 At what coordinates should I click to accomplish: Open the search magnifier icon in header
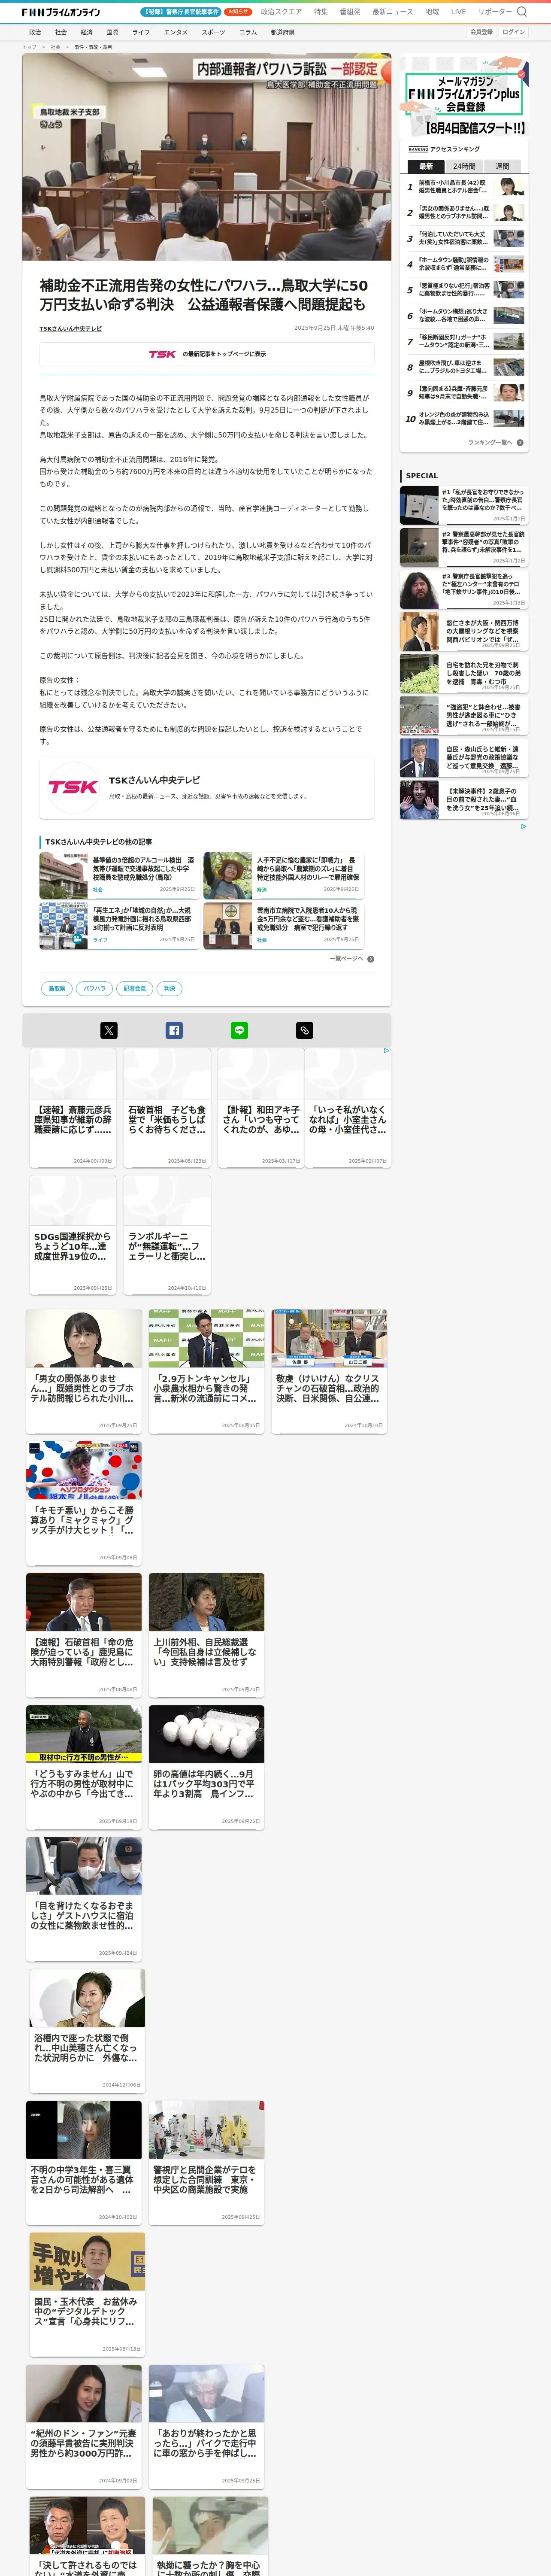point(521,12)
